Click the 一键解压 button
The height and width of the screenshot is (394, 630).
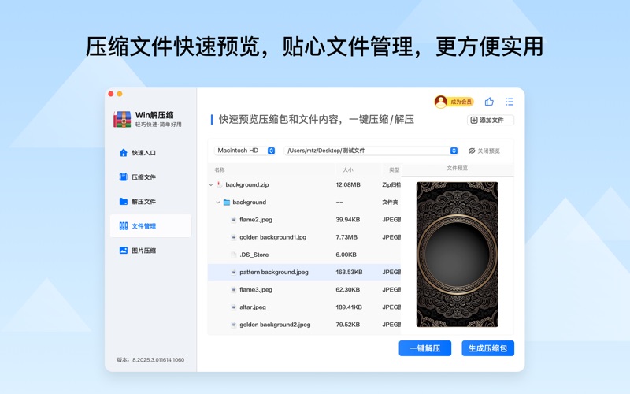(x=424, y=348)
